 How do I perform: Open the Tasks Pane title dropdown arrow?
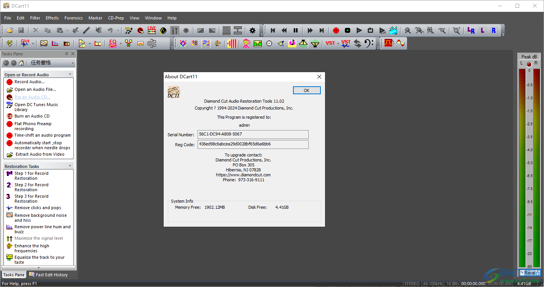(72, 63)
